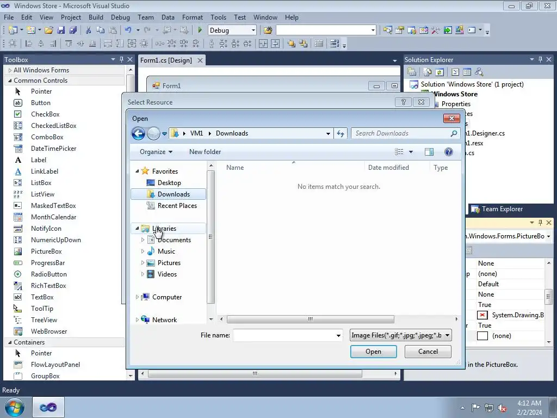Screen dimensions: 557x418
Task: Click the Center Horizontally layout icon
Action: [263, 44]
